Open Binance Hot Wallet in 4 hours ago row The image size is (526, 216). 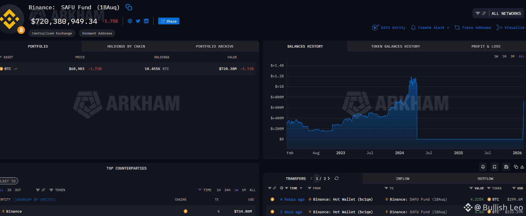pyautogui.click(x=343, y=199)
